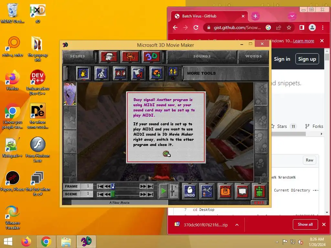
Task: Click the movie title 'A New Movie'
Action: pyautogui.click(x=120, y=202)
